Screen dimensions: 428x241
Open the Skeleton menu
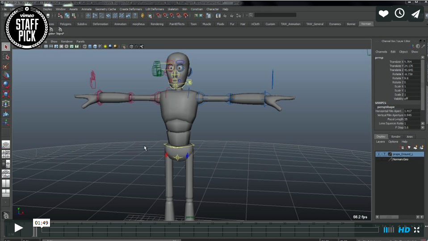coord(172,9)
